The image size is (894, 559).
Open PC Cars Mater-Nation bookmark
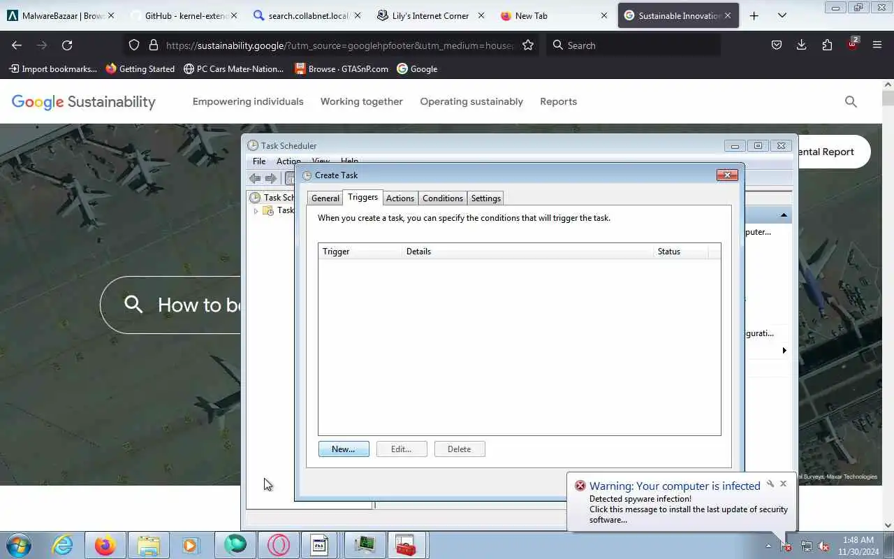(233, 68)
